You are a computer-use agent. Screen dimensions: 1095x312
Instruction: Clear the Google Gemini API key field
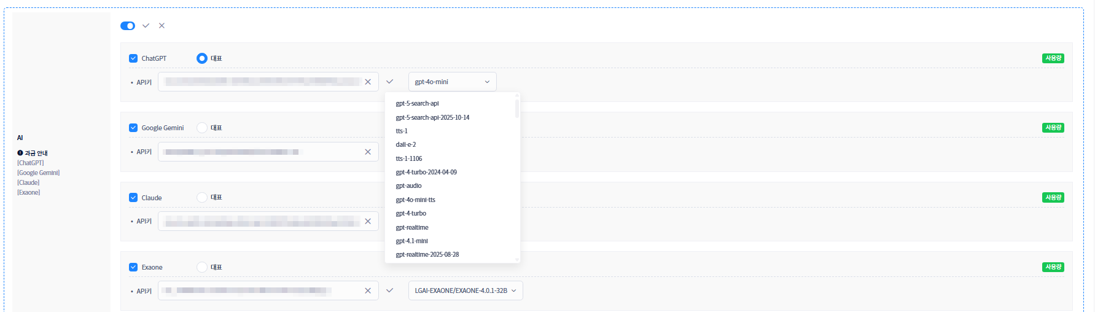pos(368,152)
